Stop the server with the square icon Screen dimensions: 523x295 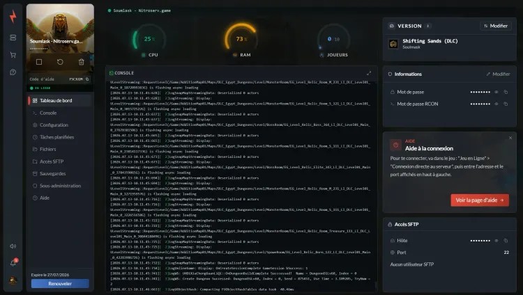39,62
